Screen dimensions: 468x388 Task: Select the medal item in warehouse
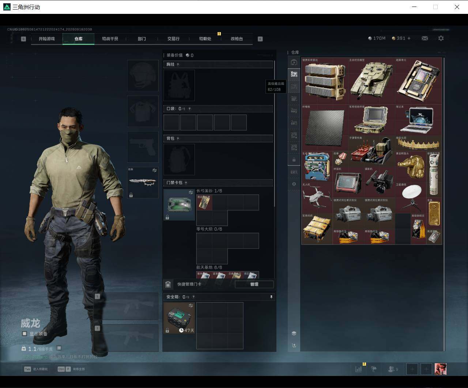[x=340, y=159]
